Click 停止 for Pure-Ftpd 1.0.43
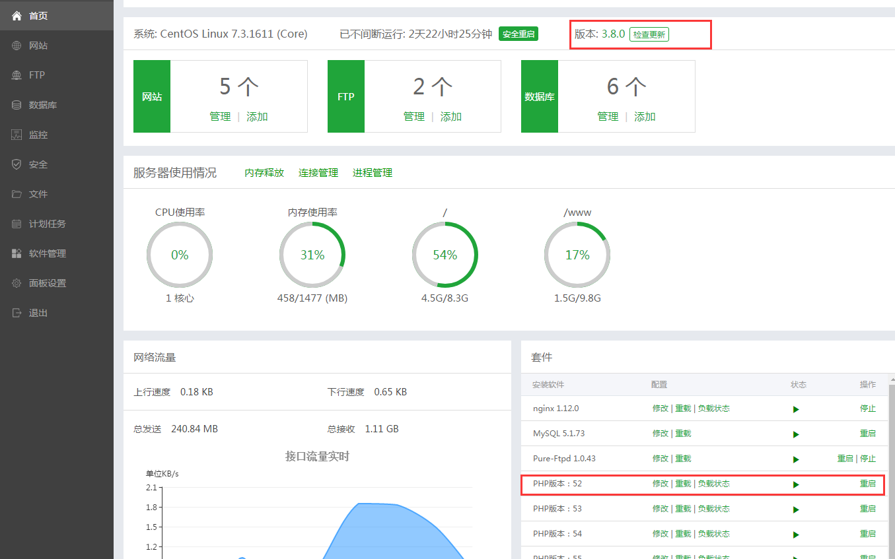Screen dimensions: 895x559 click(x=868, y=459)
